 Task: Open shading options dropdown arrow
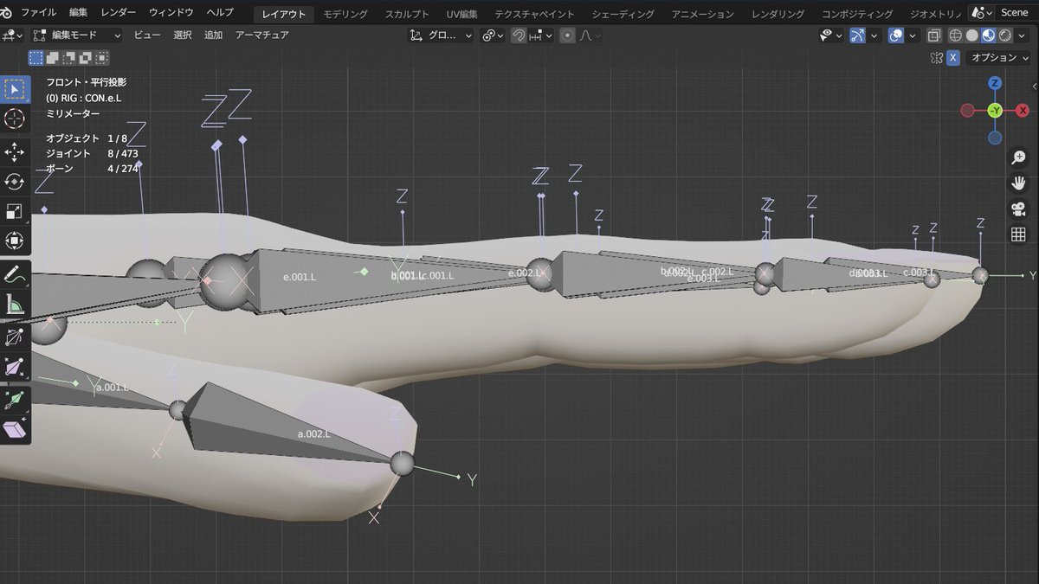click(1022, 35)
